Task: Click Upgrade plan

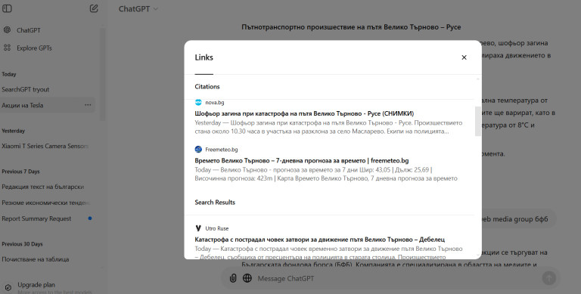Action: pos(36,285)
